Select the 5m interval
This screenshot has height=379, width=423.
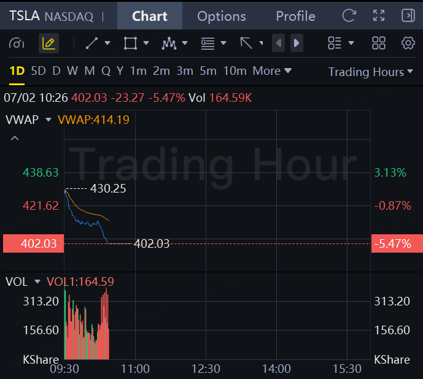pyautogui.click(x=208, y=71)
